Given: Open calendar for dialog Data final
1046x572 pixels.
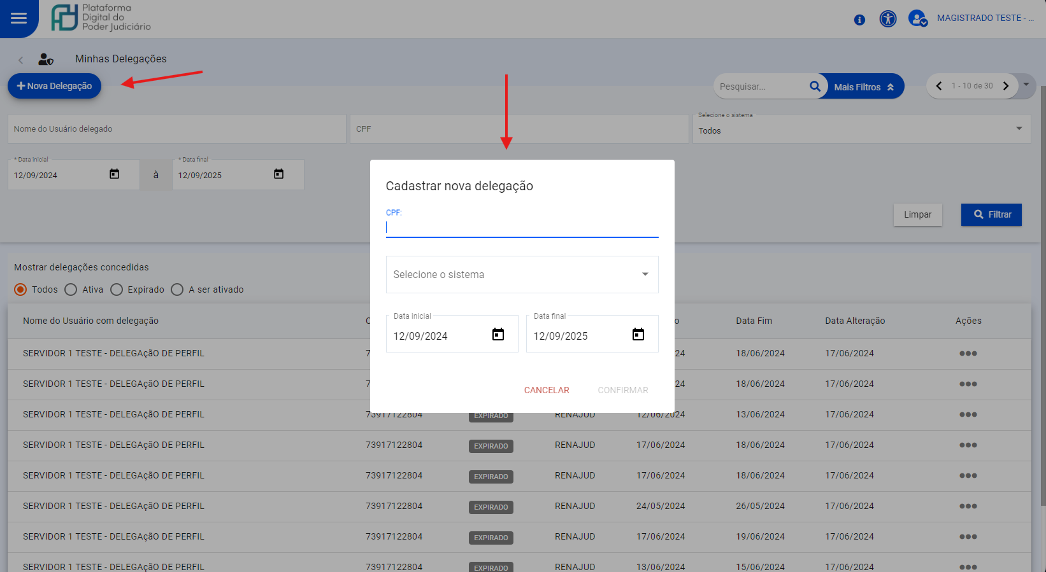Looking at the screenshot, I should click(638, 335).
